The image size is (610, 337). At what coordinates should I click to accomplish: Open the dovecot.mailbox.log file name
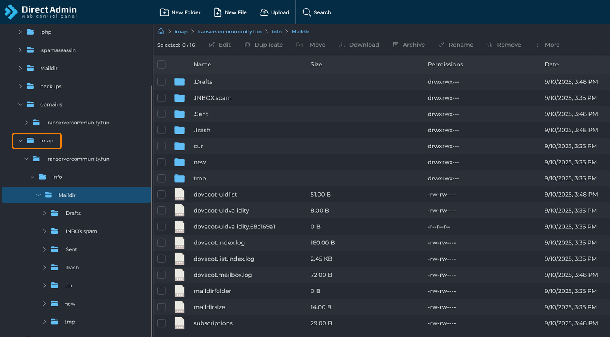point(222,275)
